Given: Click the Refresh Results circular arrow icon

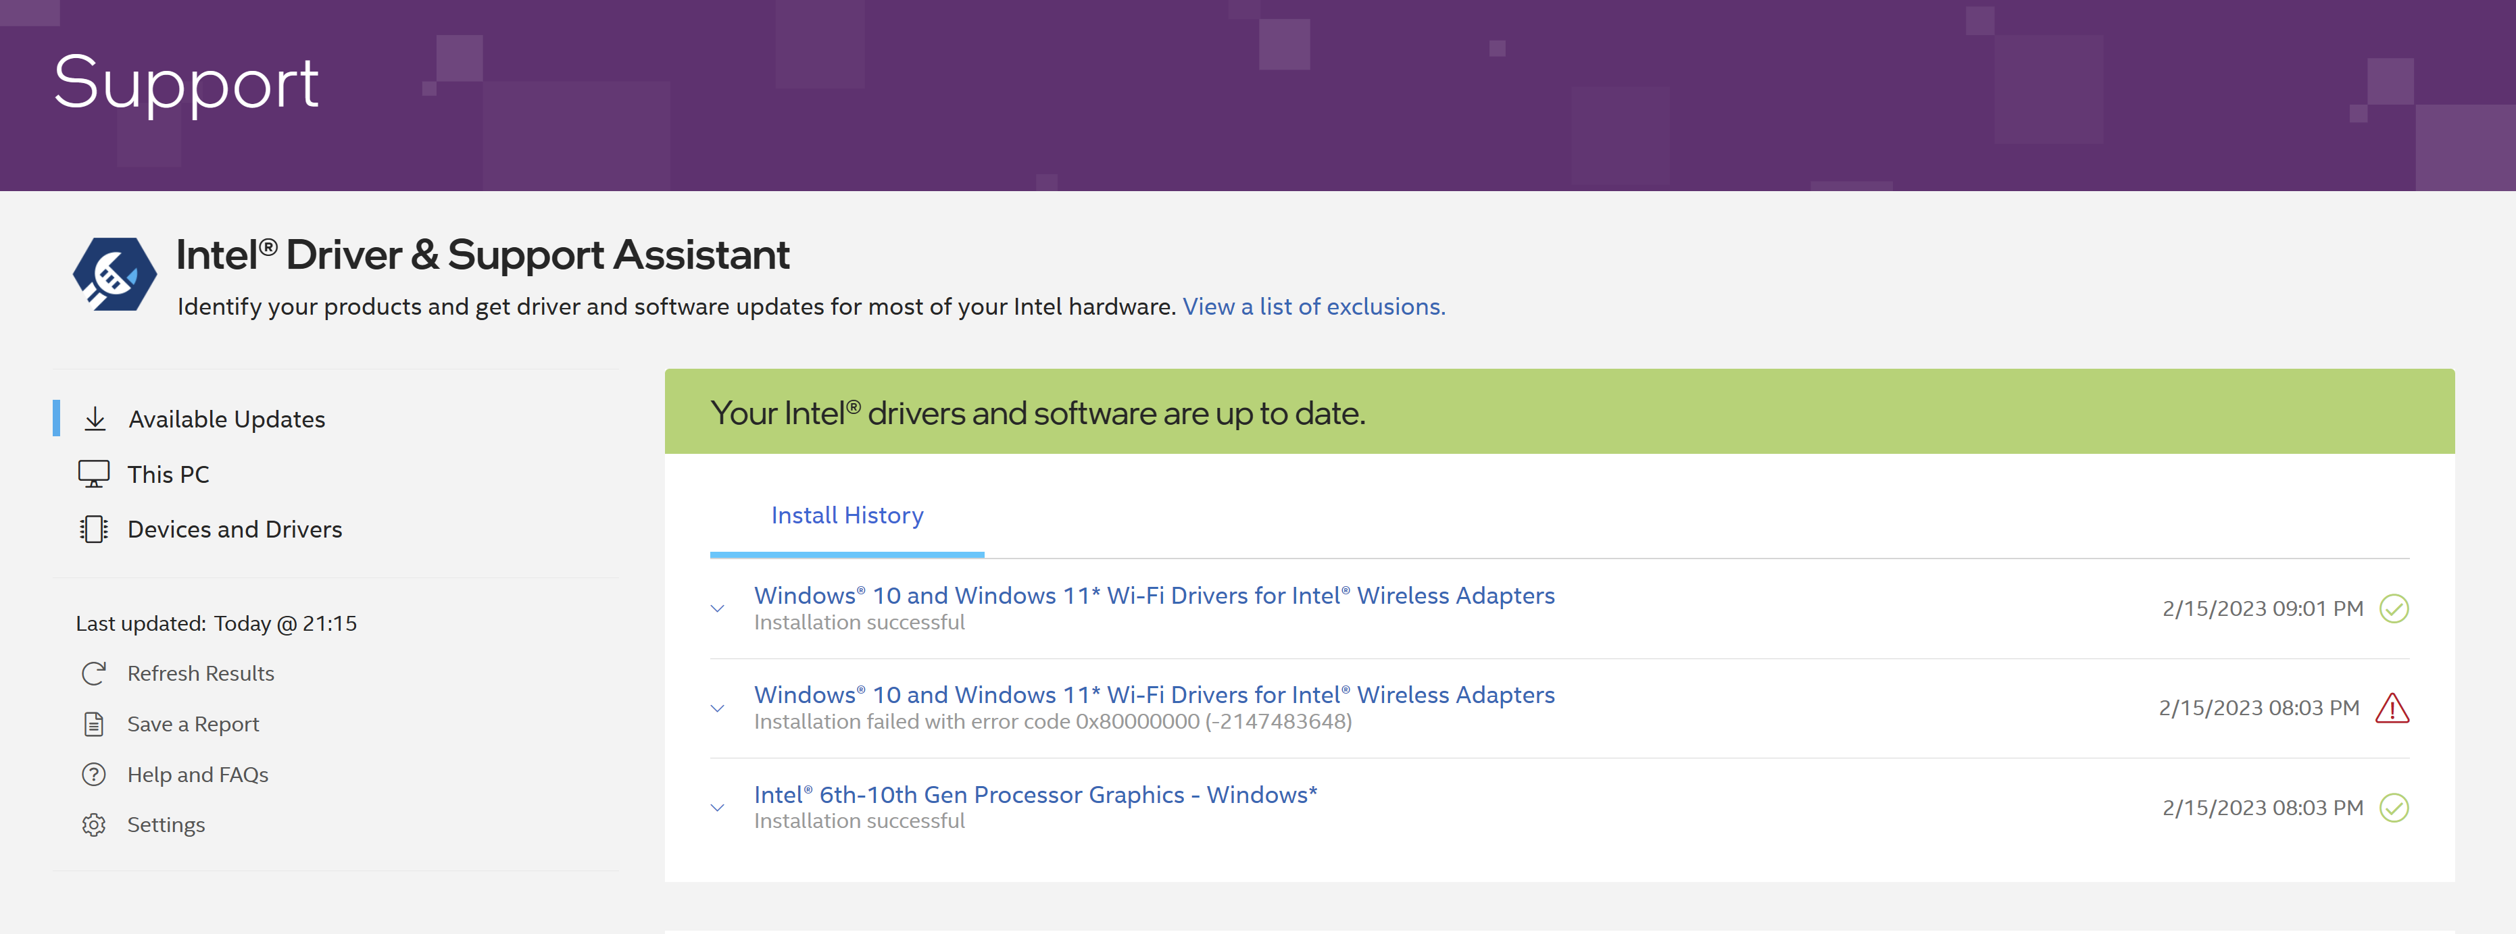Looking at the screenshot, I should 94,673.
